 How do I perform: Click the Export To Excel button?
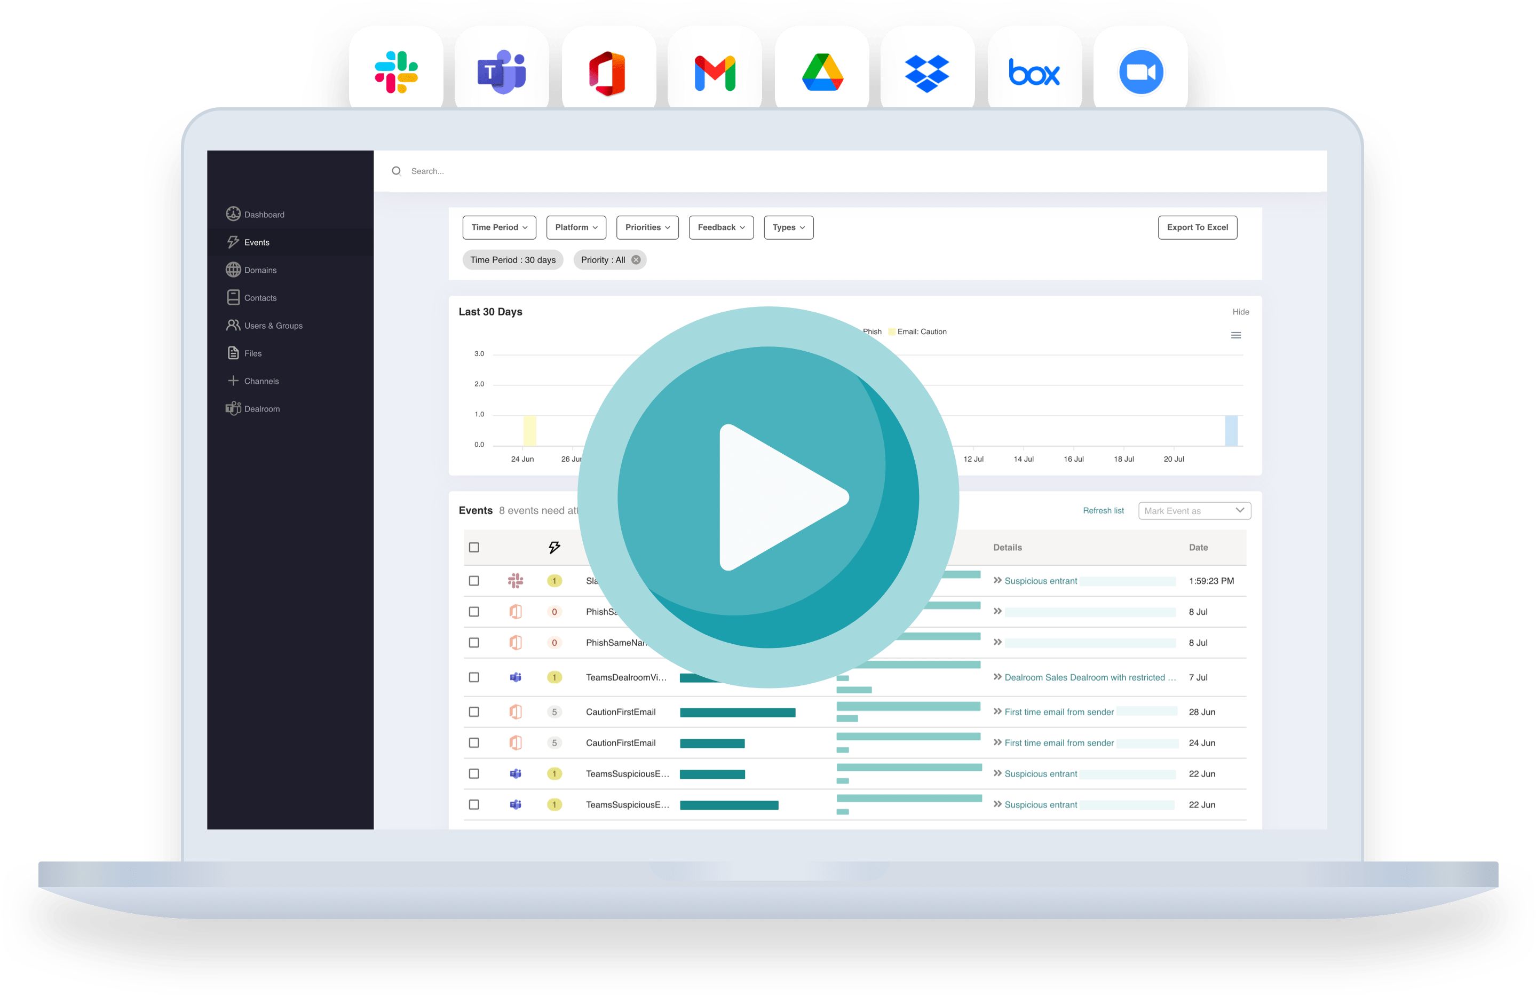click(1197, 227)
